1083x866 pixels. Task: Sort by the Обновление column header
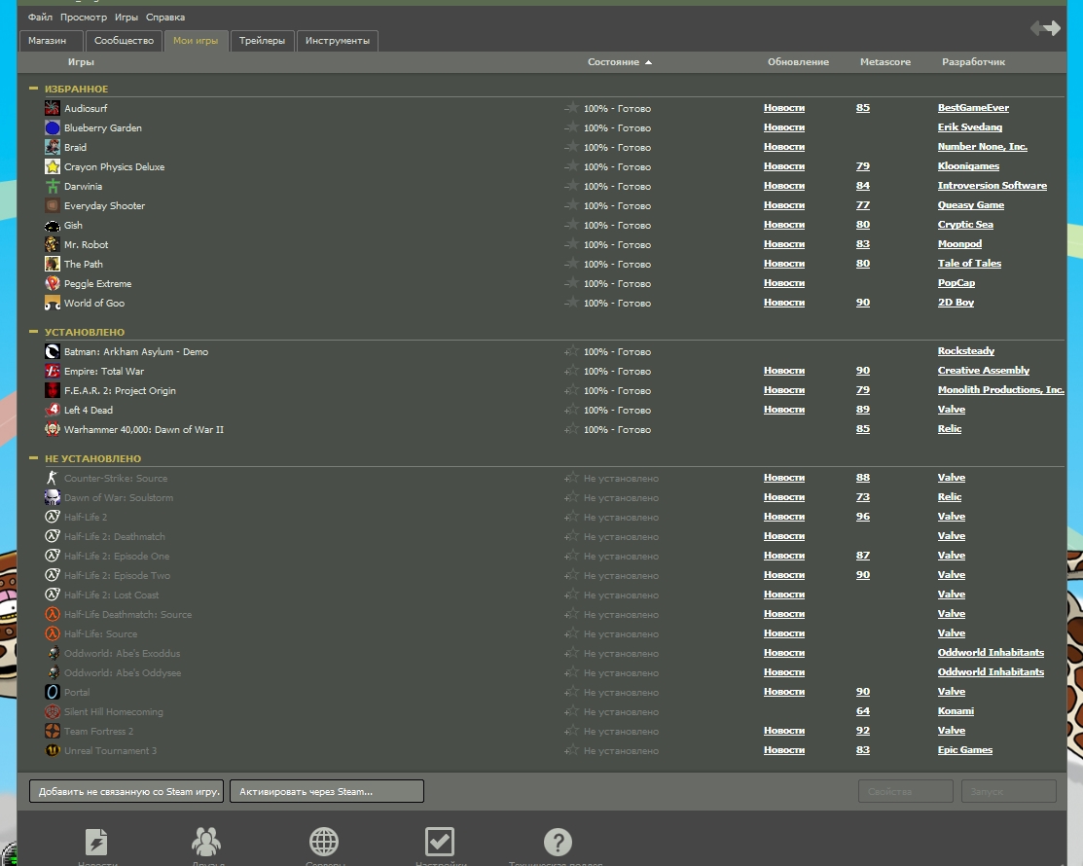click(x=798, y=61)
